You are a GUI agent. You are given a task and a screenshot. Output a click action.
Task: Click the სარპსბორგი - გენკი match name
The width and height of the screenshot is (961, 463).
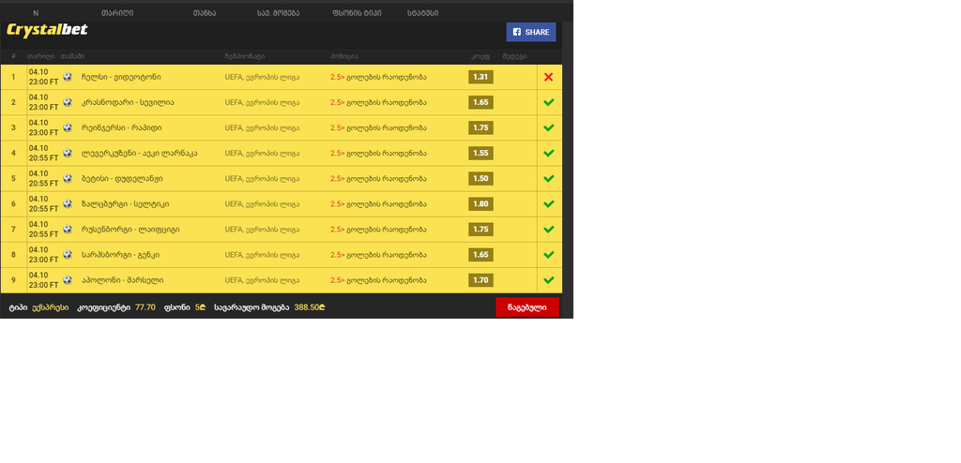click(x=120, y=255)
